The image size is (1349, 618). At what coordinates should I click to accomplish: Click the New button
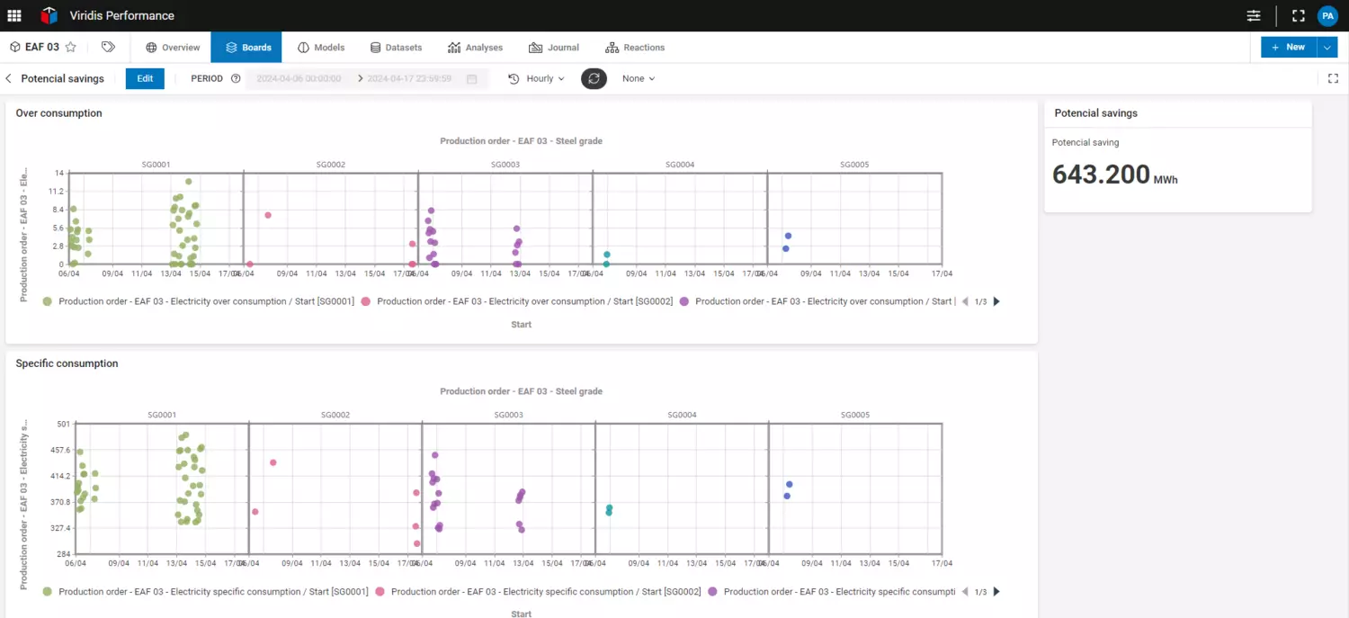coord(1288,48)
